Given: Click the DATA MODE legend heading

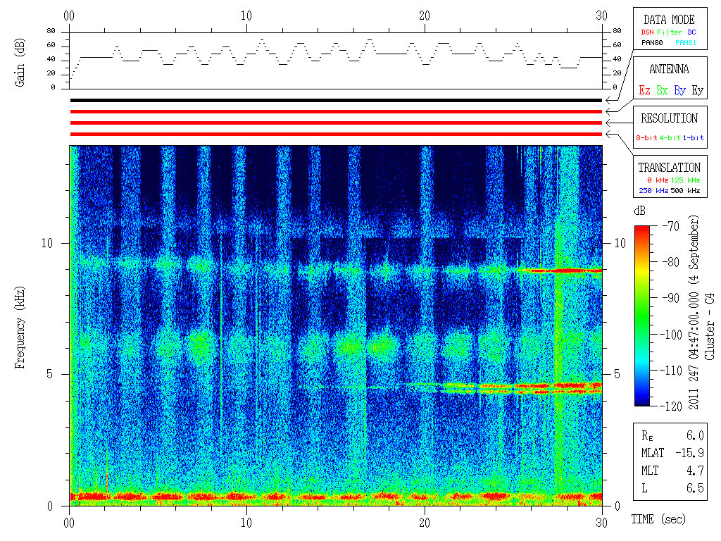Looking at the screenshot, I should tap(669, 20).
